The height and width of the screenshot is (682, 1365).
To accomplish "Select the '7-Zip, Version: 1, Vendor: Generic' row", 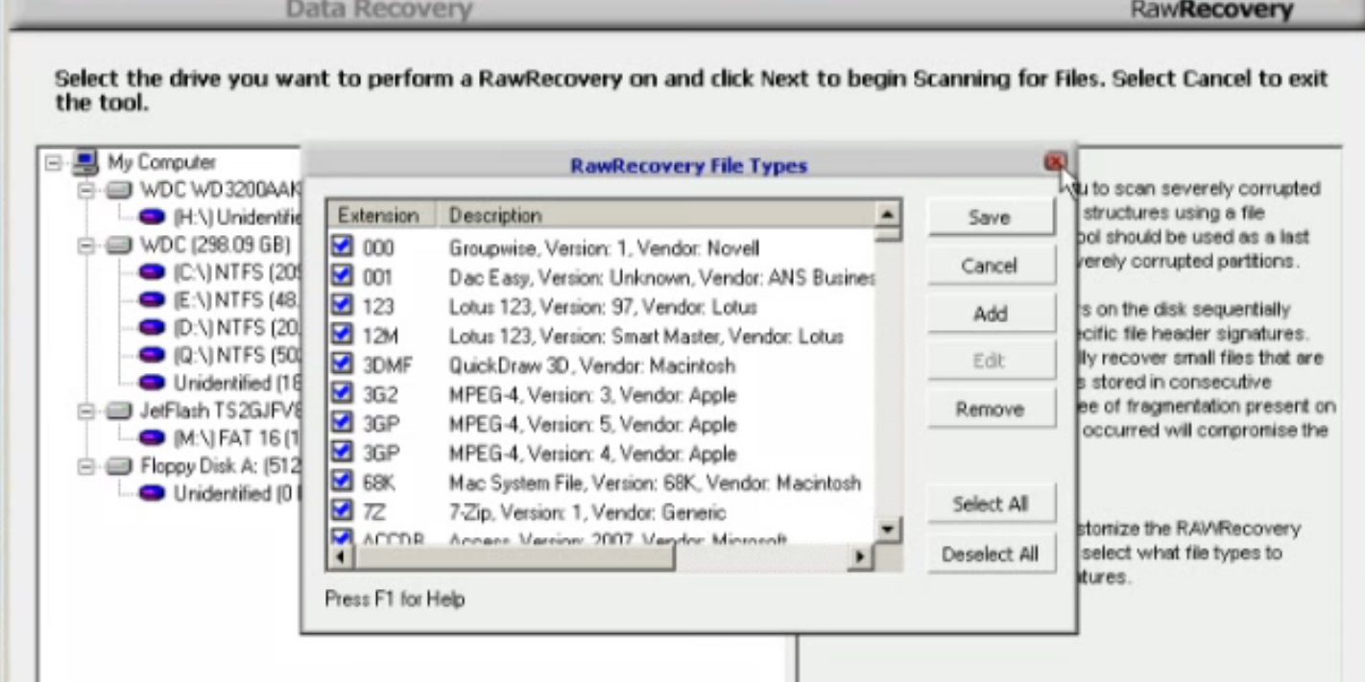I will pyautogui.click(x=603, y=511).
